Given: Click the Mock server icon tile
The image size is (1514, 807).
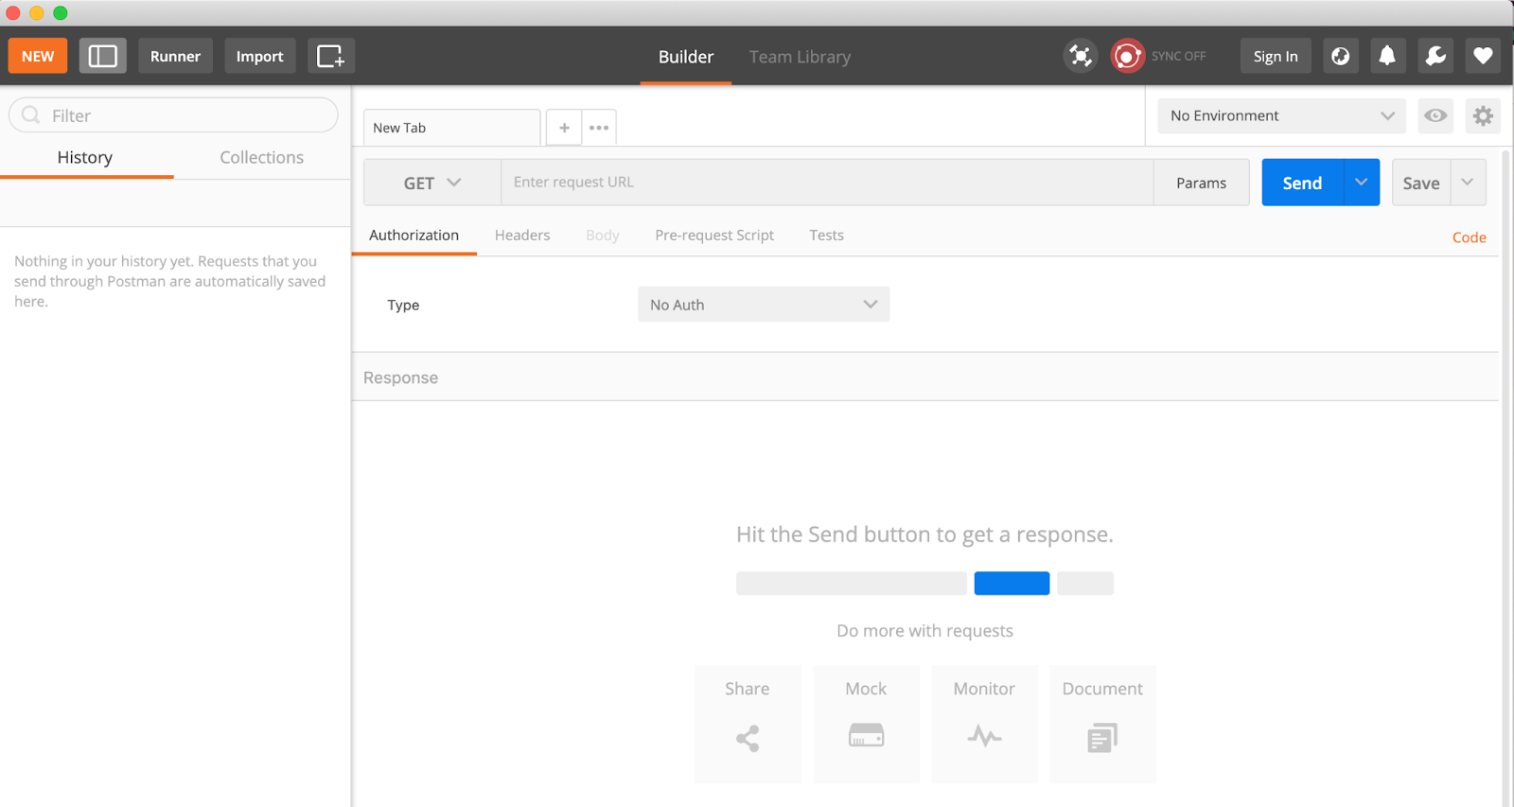Looking at the screenshot, I should pyautogui.click(x=866, y=724).
